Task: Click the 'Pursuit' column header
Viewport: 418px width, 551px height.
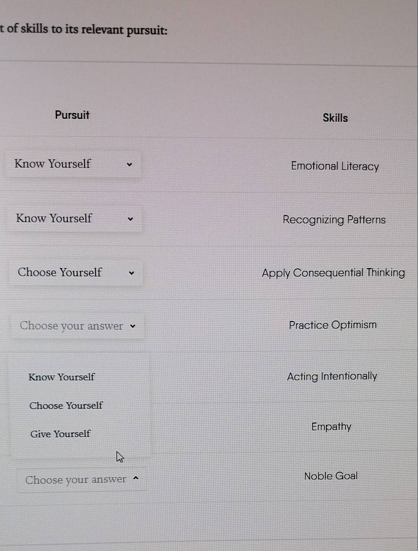Action: coord(72,115)
